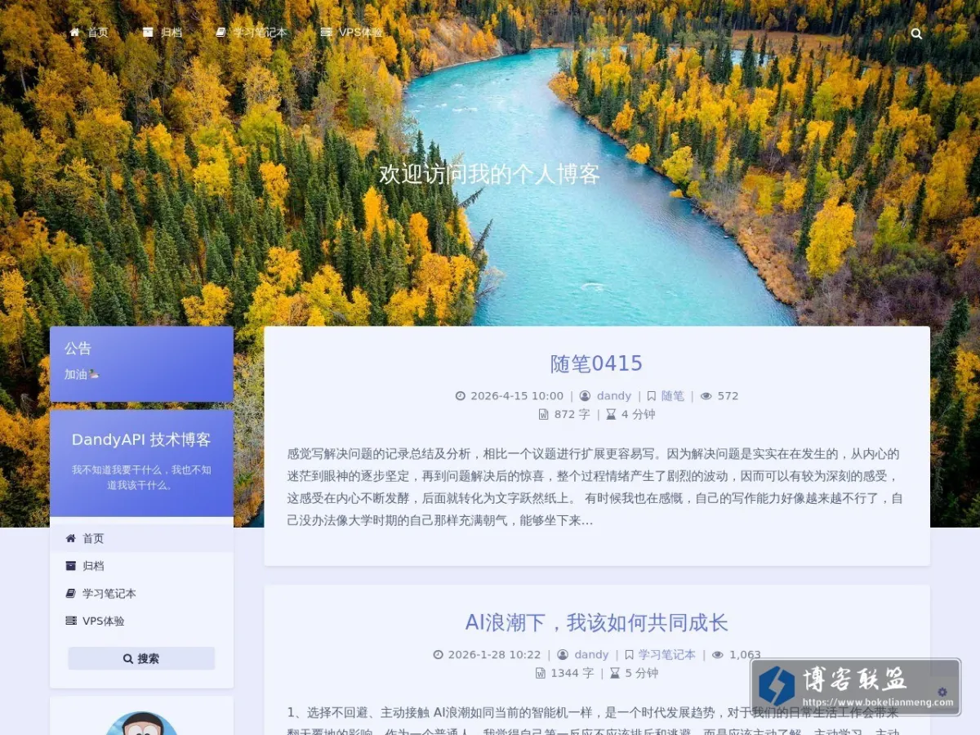Click the 1344 字 word count
This screenshot has height=735, width=980.
tap(572, 673)
